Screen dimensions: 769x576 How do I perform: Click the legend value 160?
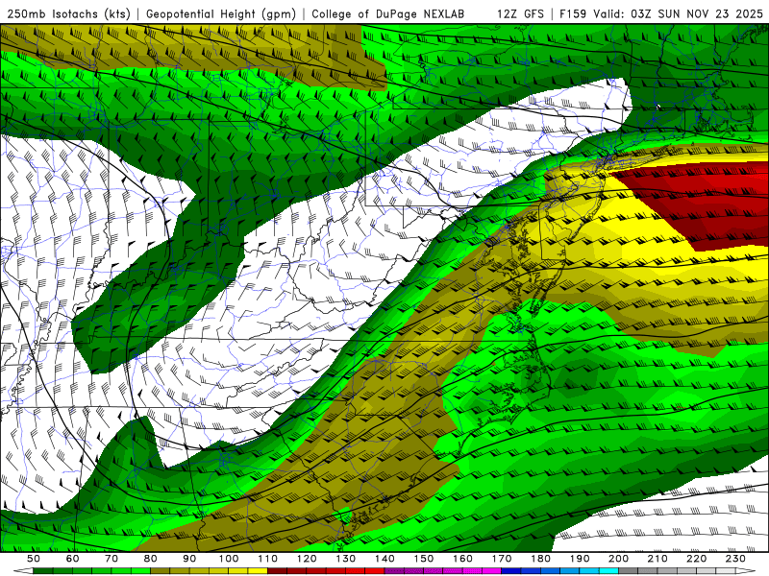[462, 559]
